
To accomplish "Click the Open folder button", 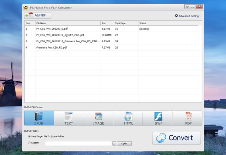I will [x=124, y=143].
